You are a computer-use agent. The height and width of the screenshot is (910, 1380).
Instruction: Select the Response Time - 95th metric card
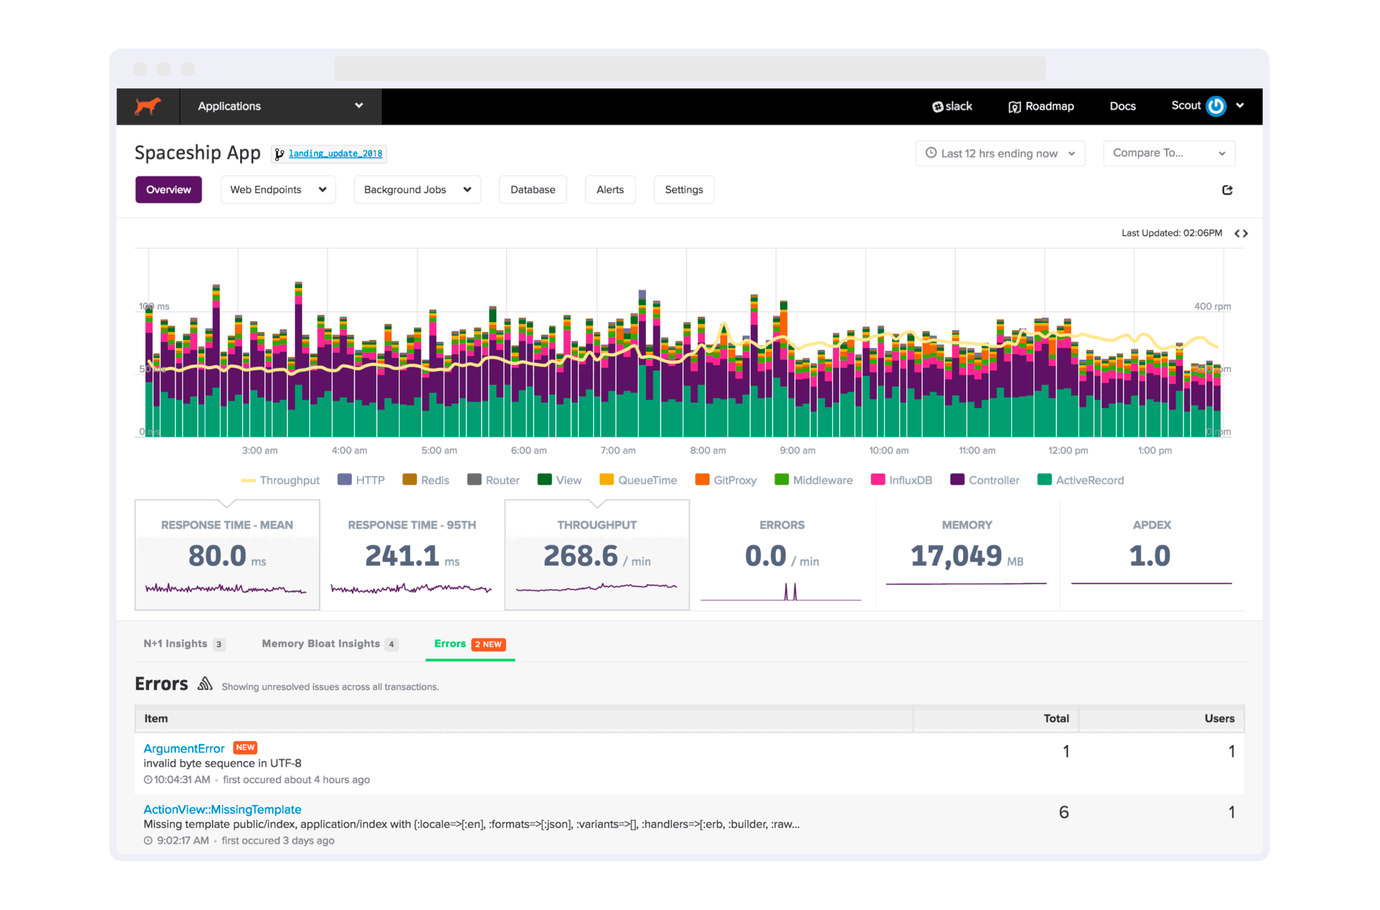[x=412, y=555]
